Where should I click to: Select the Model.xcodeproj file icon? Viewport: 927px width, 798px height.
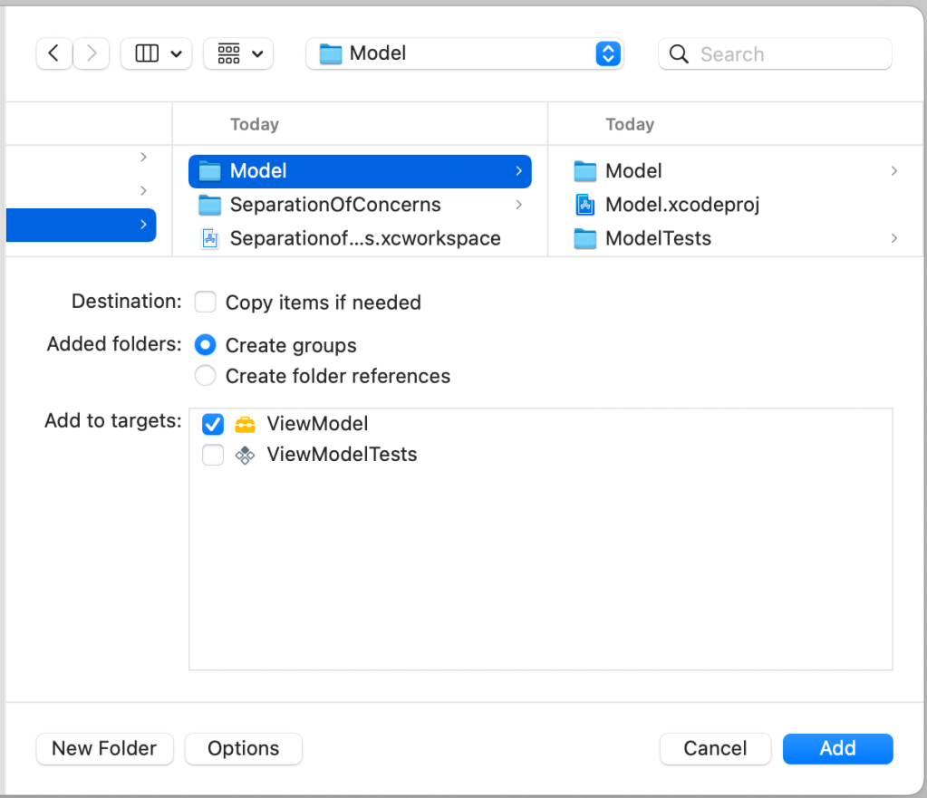point(585,205)
